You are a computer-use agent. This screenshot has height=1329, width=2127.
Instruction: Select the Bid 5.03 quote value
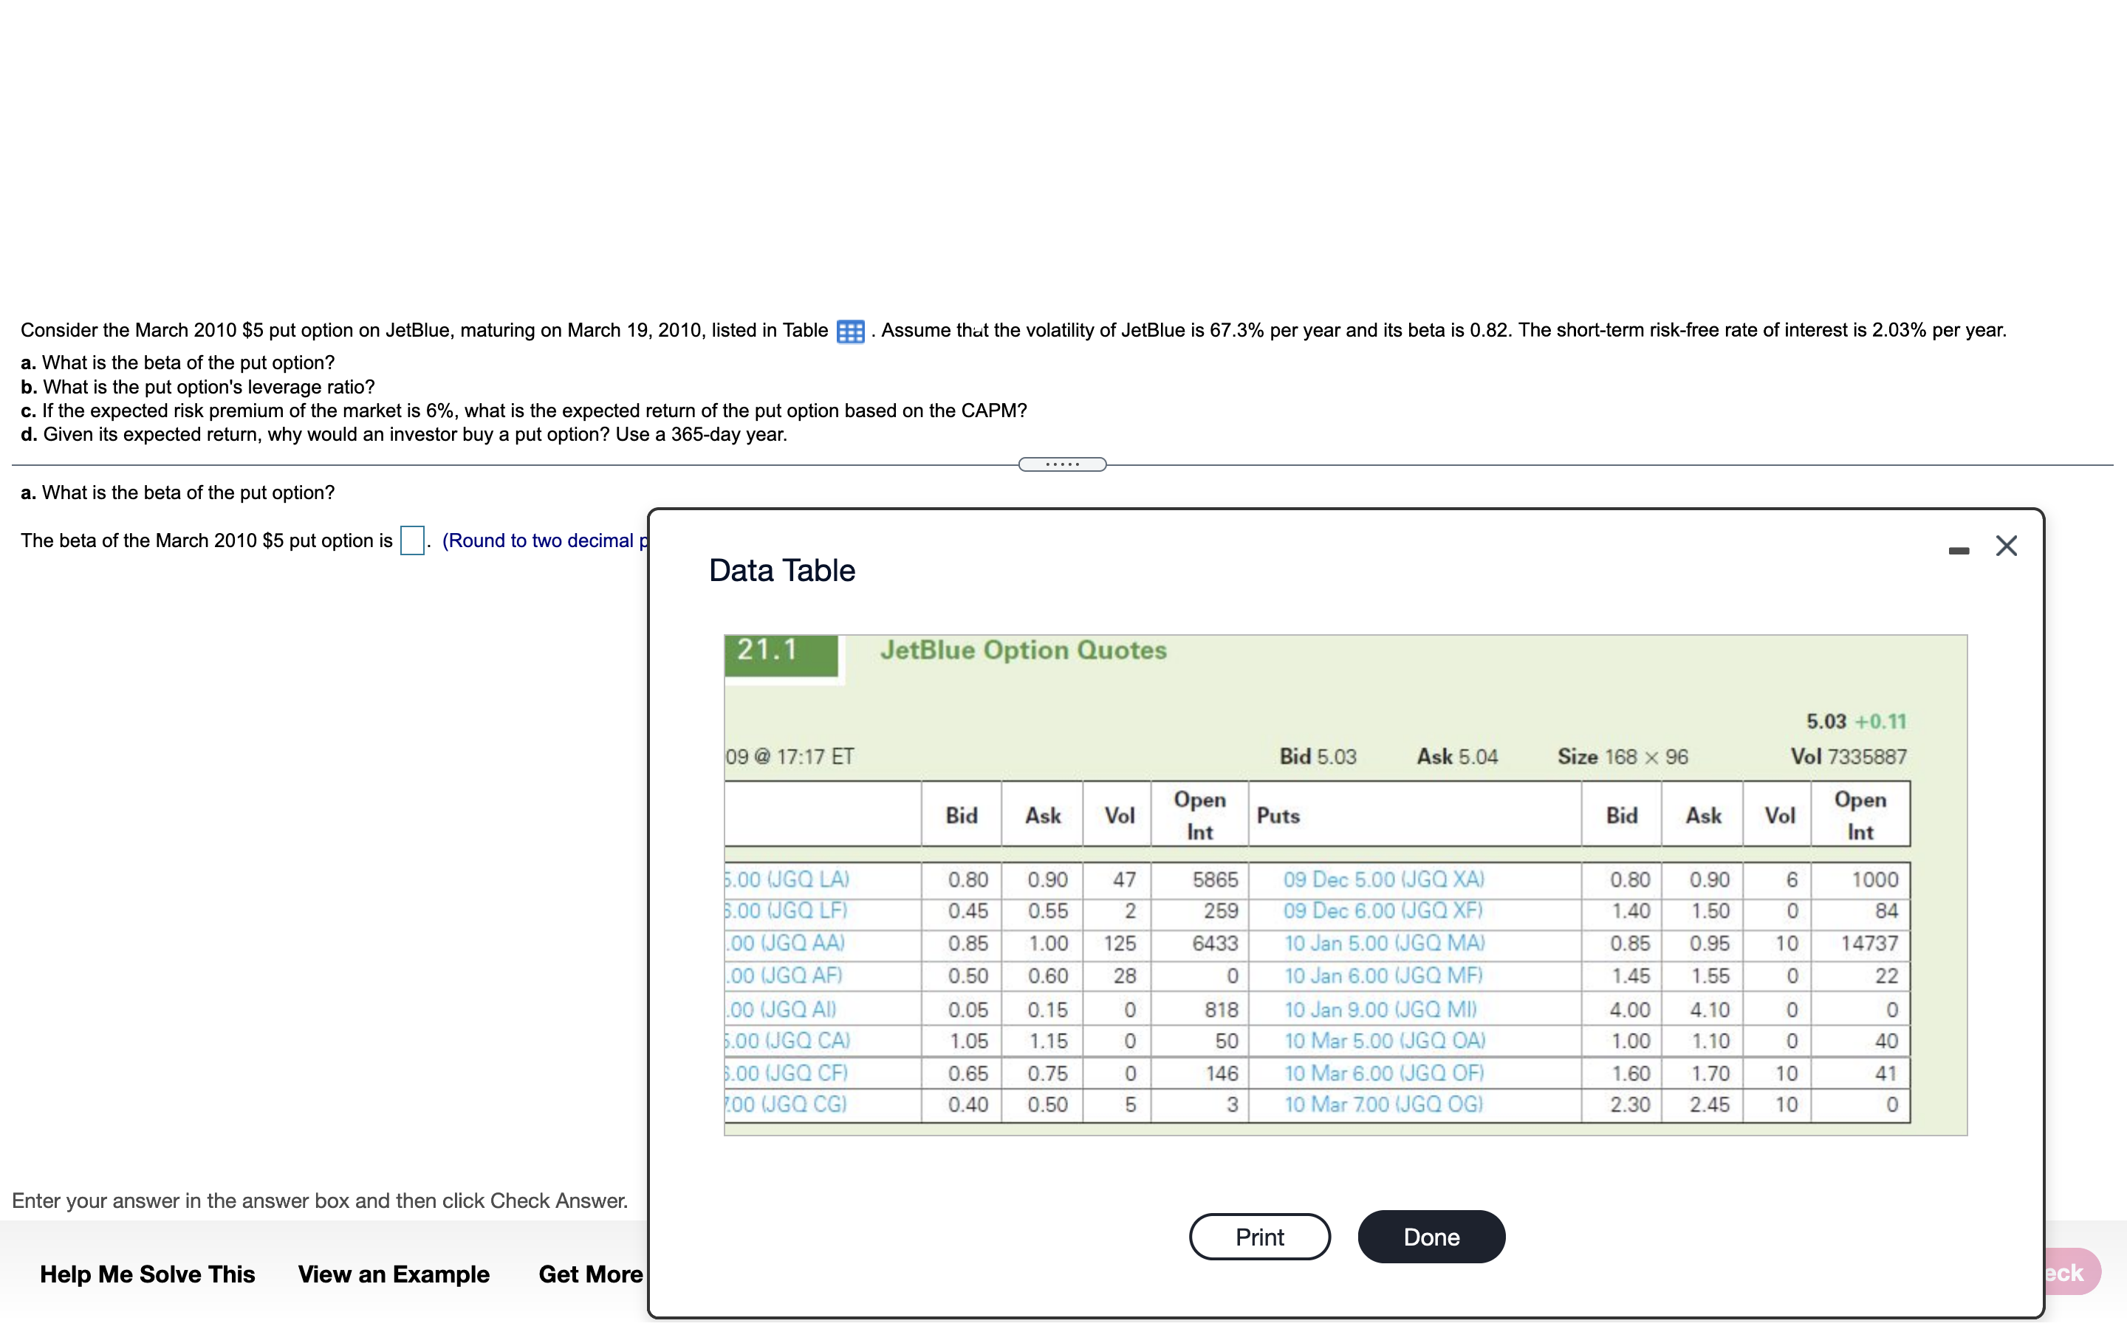point(1318,756)
